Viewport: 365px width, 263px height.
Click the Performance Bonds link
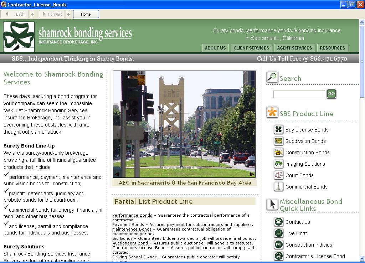click(x=132, y=215)
